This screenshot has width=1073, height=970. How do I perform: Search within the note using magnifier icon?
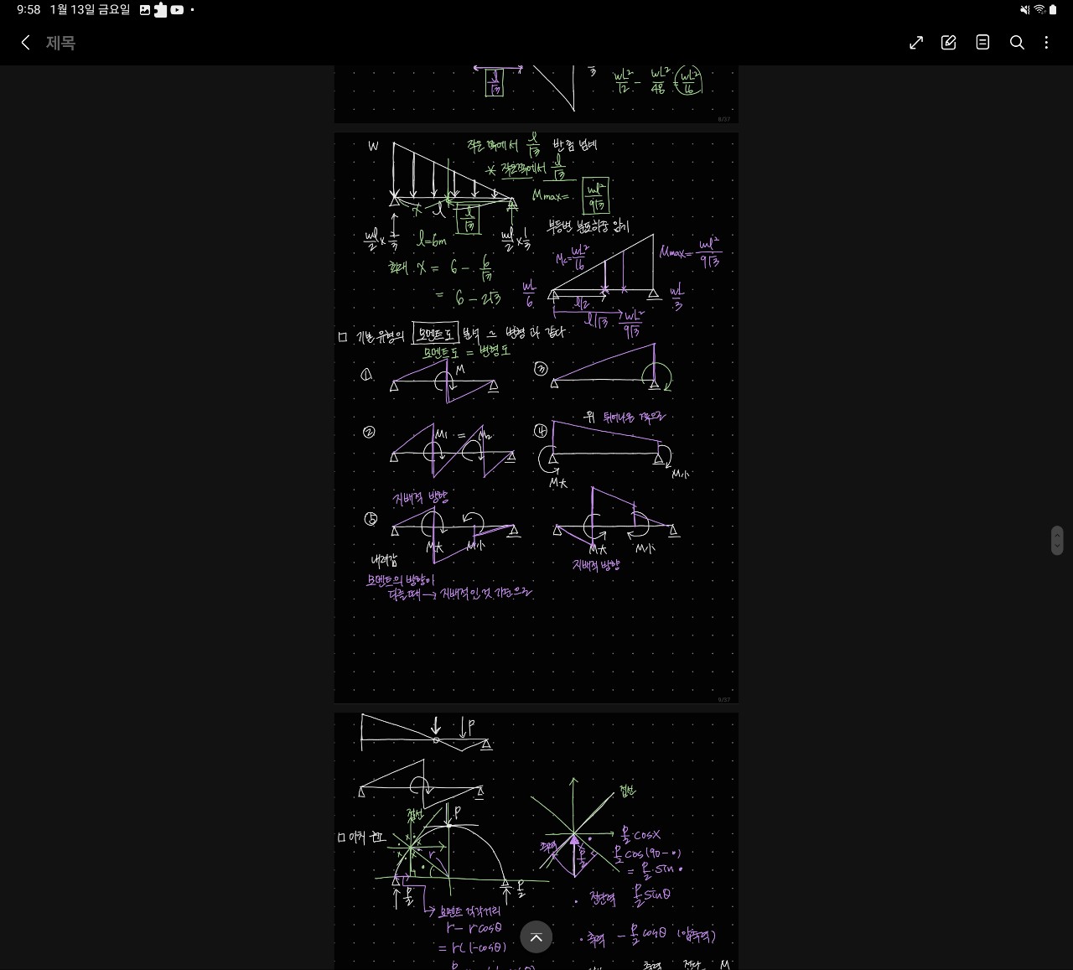[1017, 43]
